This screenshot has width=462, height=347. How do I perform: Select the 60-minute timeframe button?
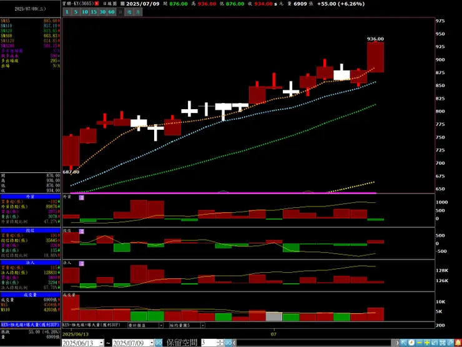point(111,12)
